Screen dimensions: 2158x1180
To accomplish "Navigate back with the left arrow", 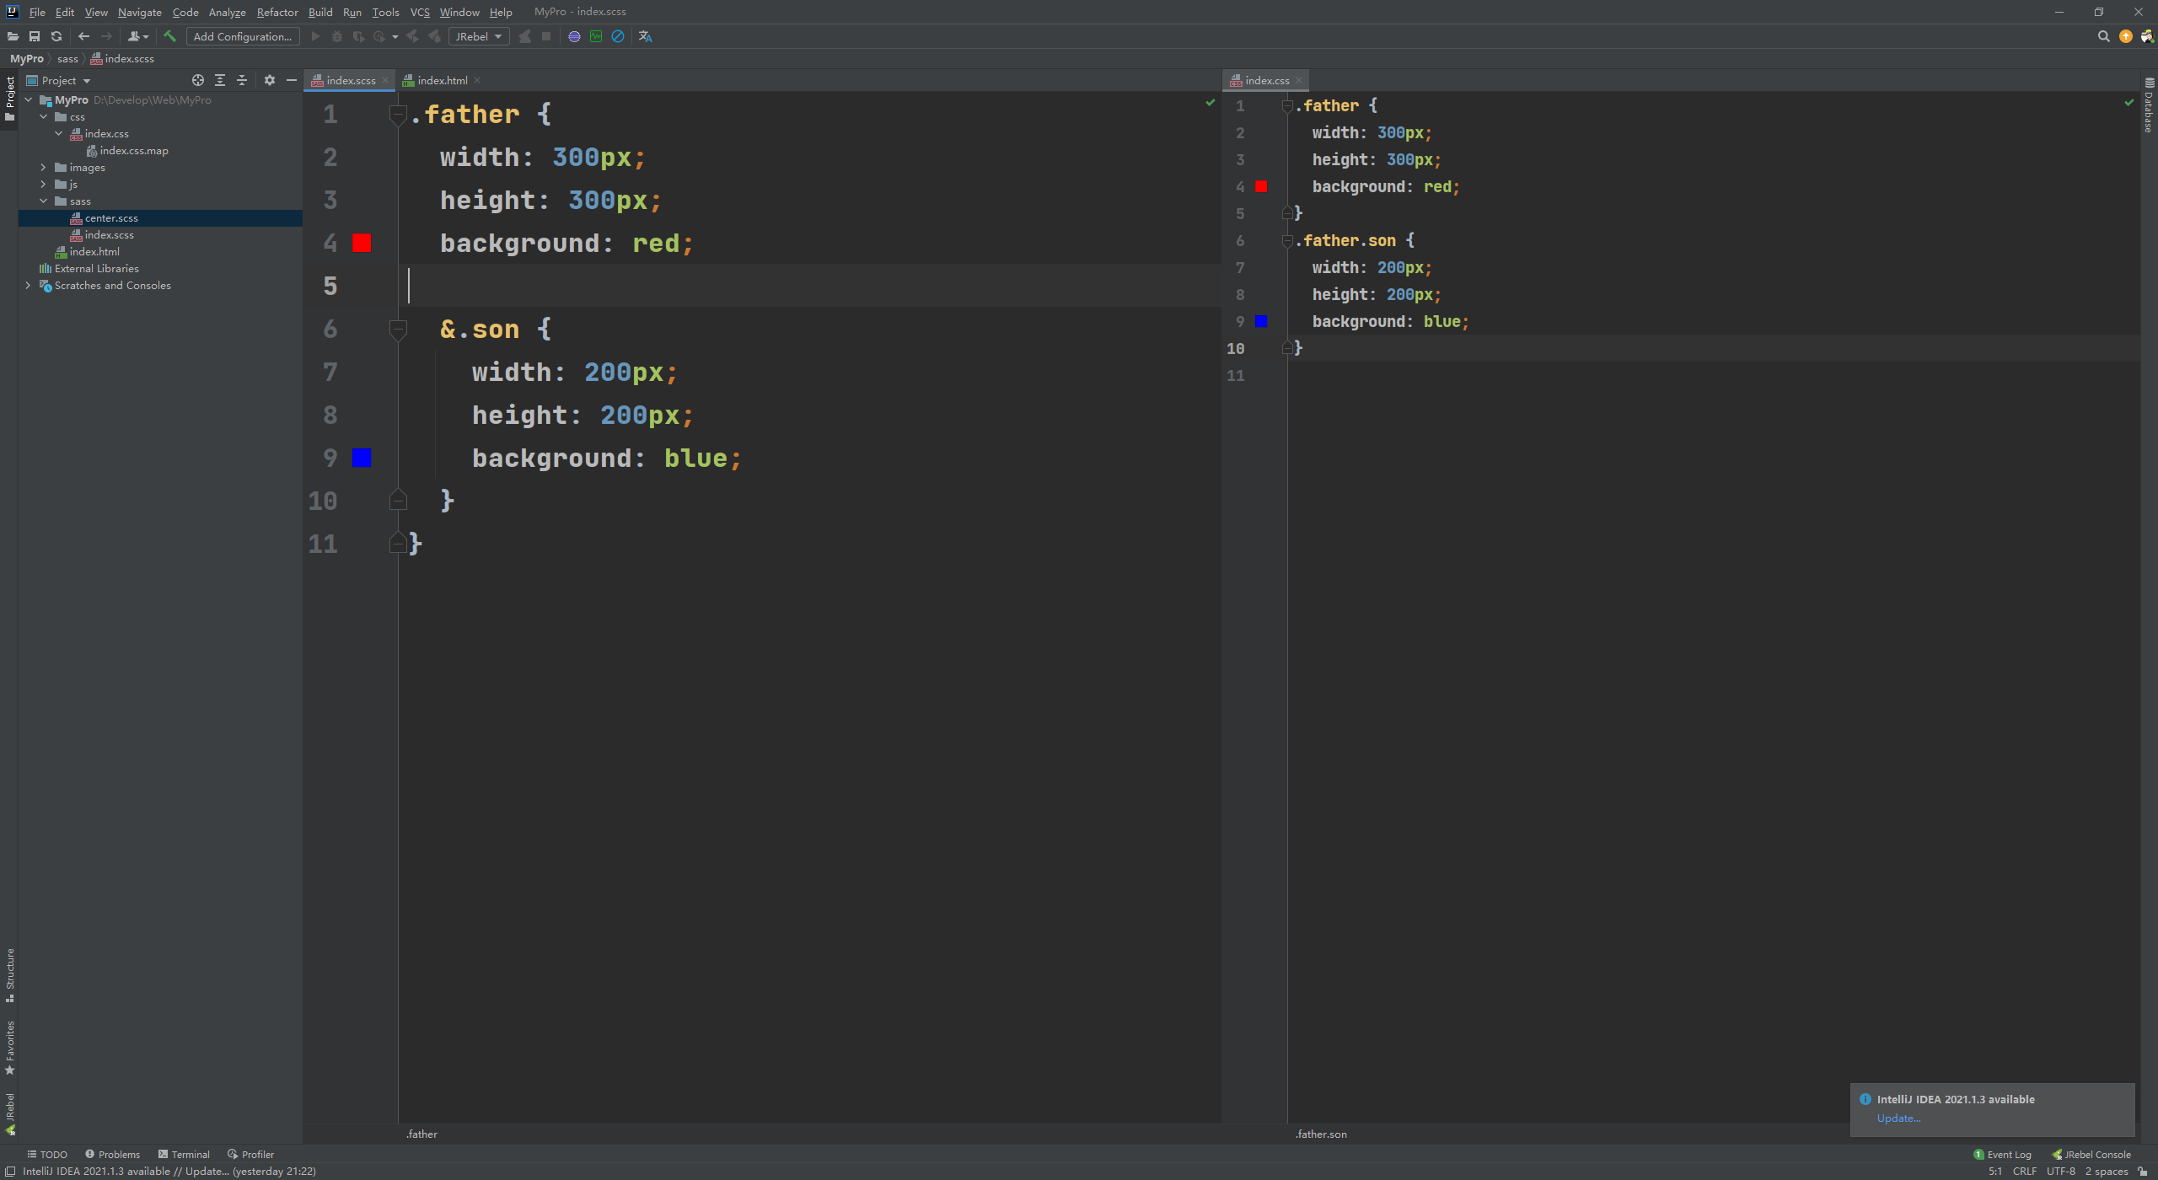I will (x=83, y=36).
